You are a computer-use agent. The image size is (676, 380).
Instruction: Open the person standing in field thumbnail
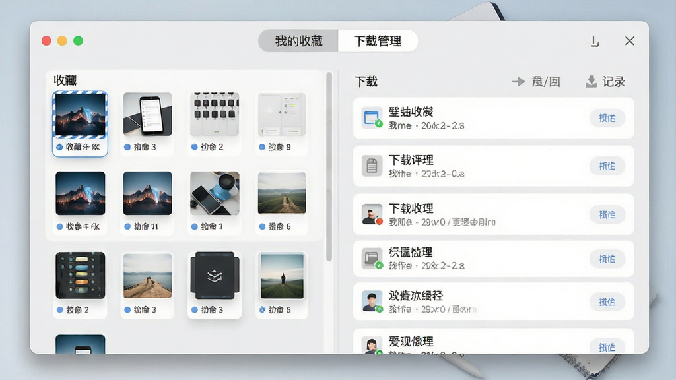pos(282,276)
